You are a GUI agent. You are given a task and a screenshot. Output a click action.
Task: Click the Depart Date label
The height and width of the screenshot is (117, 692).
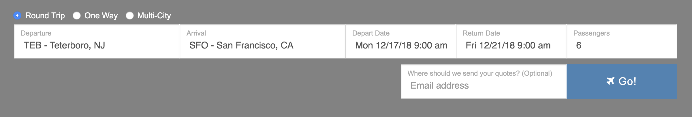371,33
